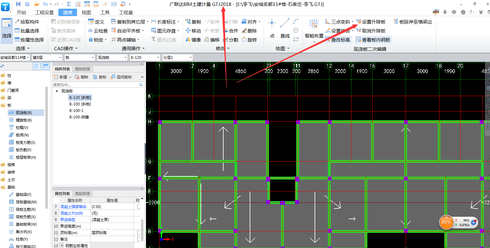The height and width of the screenshot is (248, 490).
Task: Click the search magnifier in component search box
Action: (x=141, y=85)
